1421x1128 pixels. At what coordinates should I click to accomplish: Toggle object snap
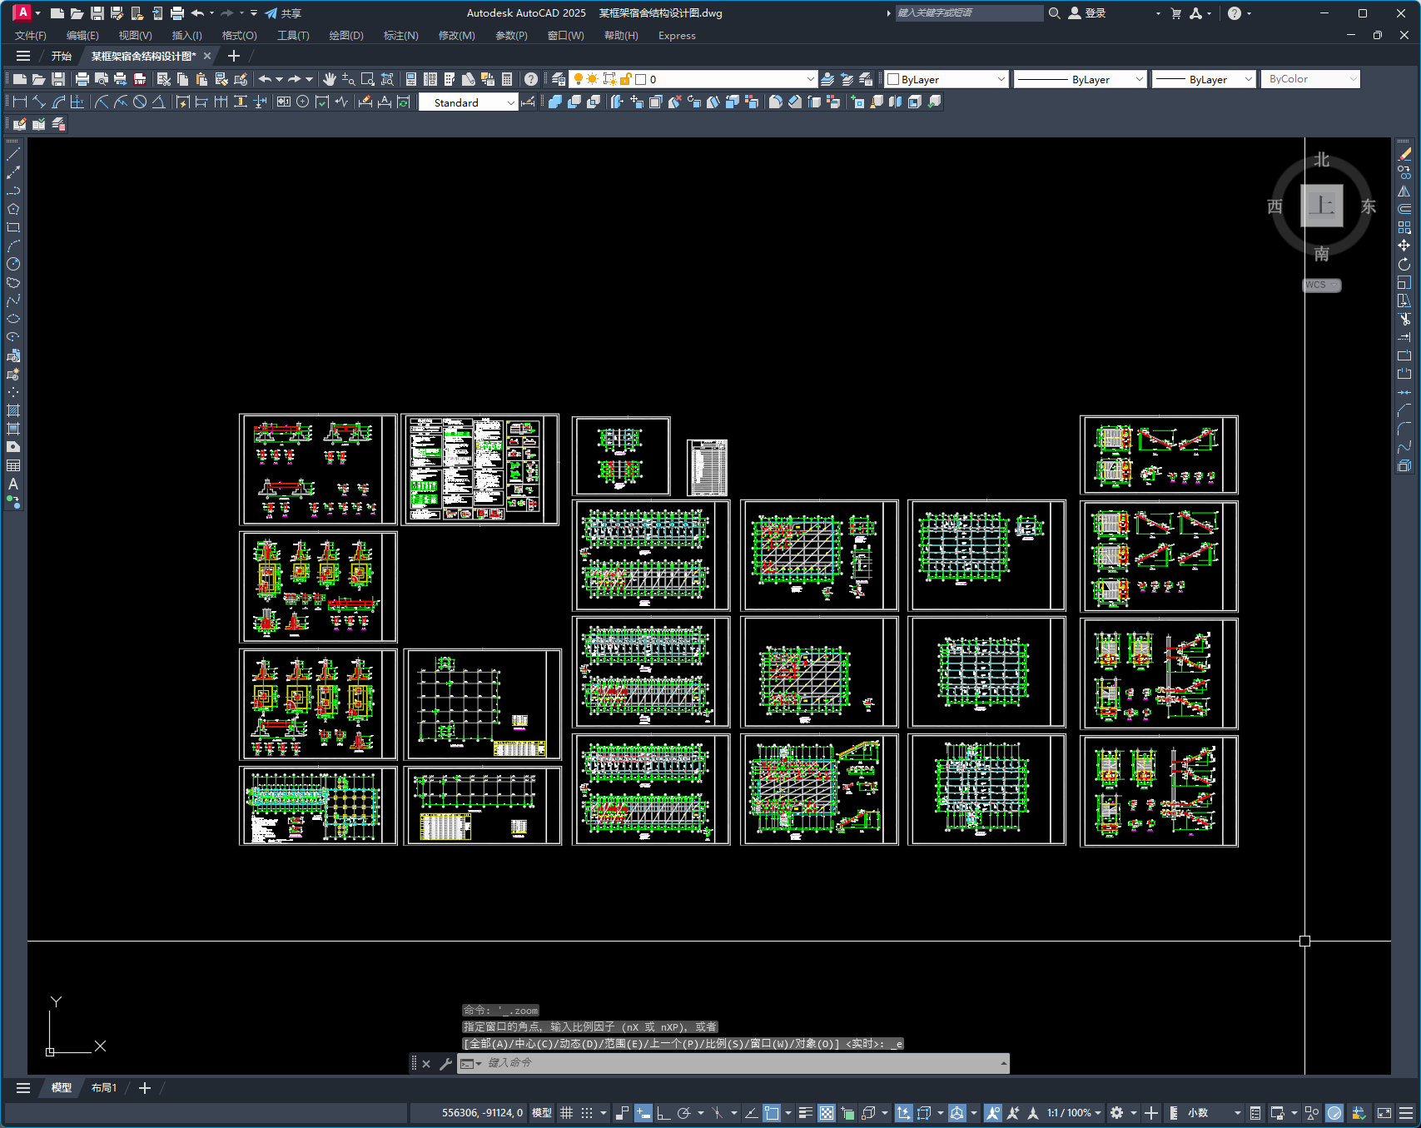(x=772, y=1113)
